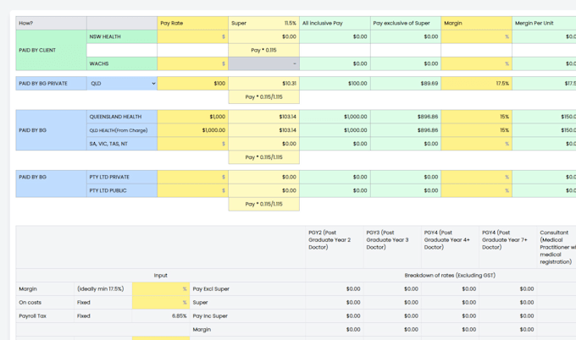Click the 'Pay * 0.115' formula note
Screen dimensions: 576x340
(x=263, y=50)
